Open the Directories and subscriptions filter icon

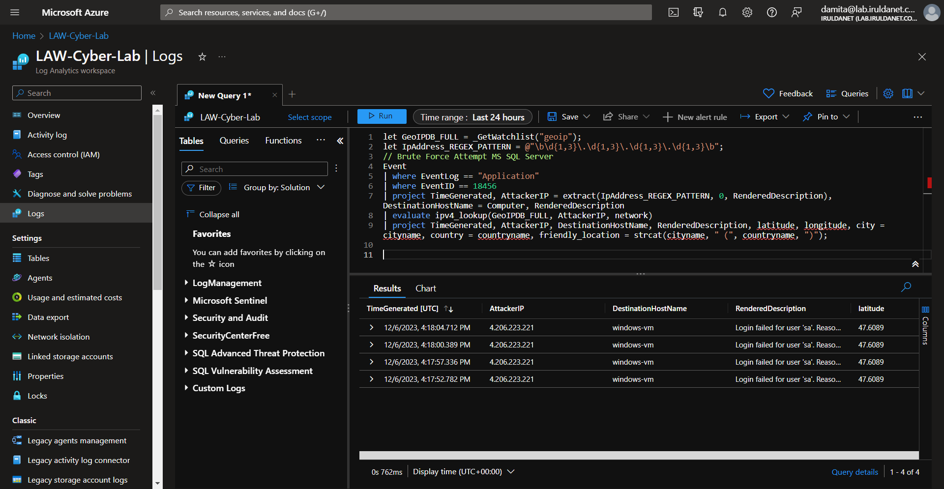coord(698,12)
